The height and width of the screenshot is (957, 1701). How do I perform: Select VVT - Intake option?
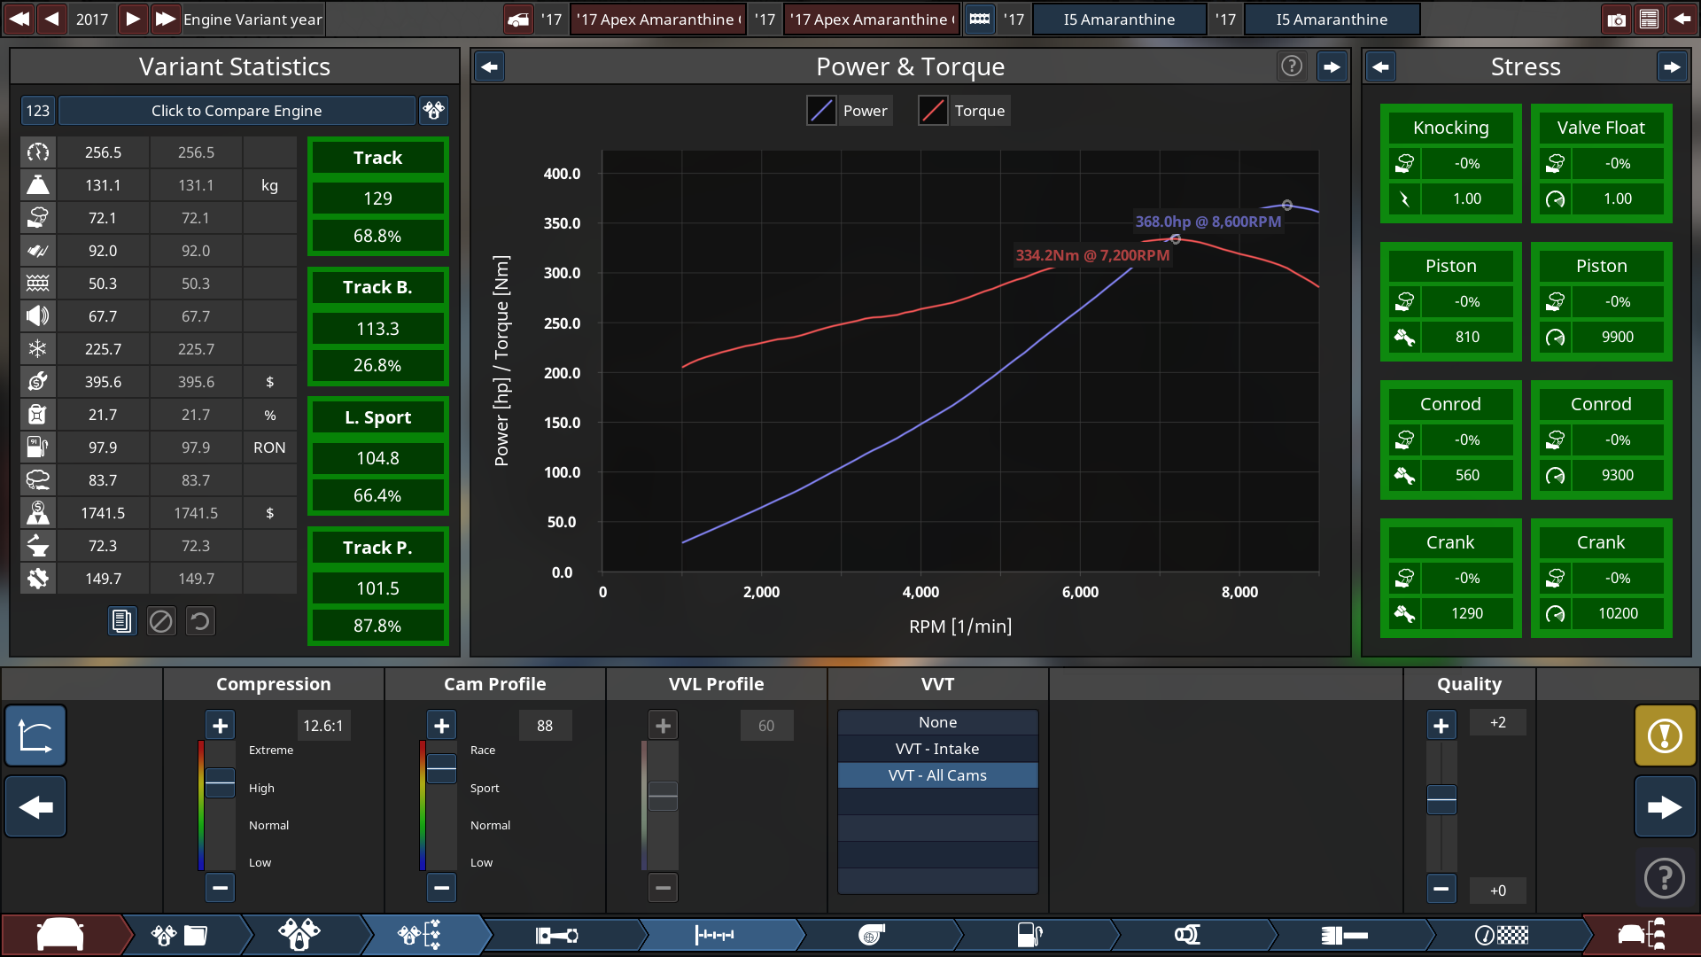pos(937,749)
